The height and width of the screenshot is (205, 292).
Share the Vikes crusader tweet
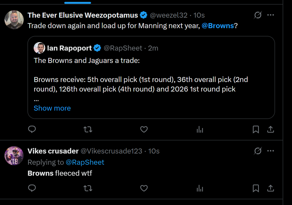[271, 188]
